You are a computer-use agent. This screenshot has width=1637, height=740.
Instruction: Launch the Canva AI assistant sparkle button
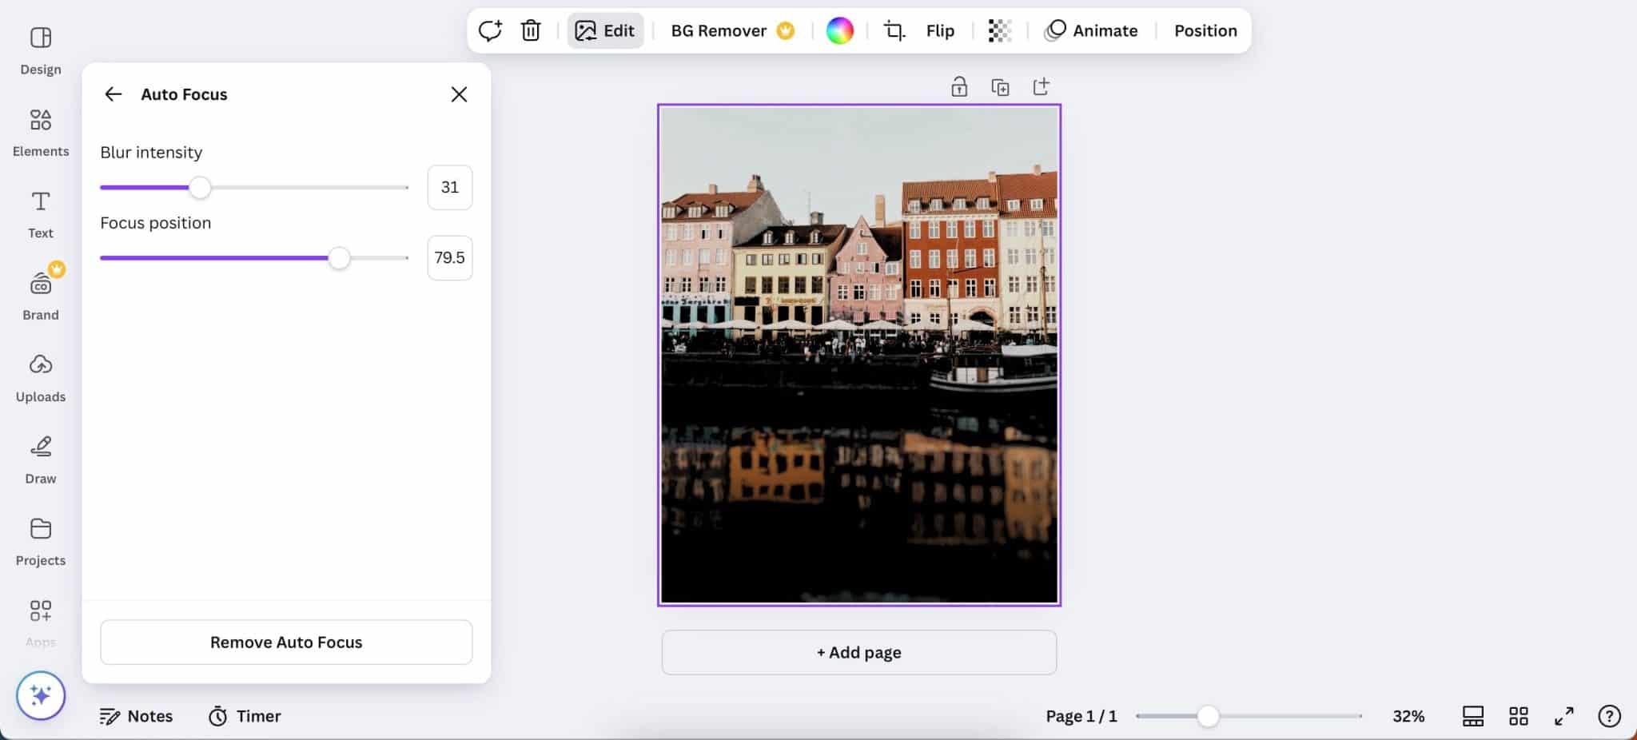41,695
